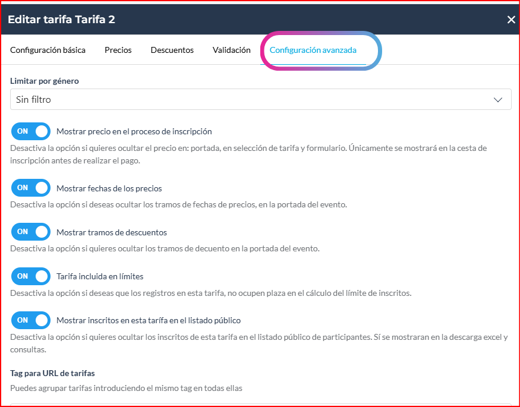Open the Configuración básica tab
The image size is (520, 407).
(x=48, y=50)
